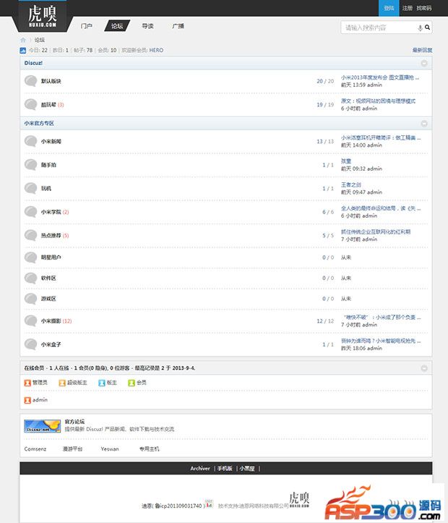Open the 官方论坛 friend link
The width and height of the screenshot is (448, 523).
pos(74,422)
